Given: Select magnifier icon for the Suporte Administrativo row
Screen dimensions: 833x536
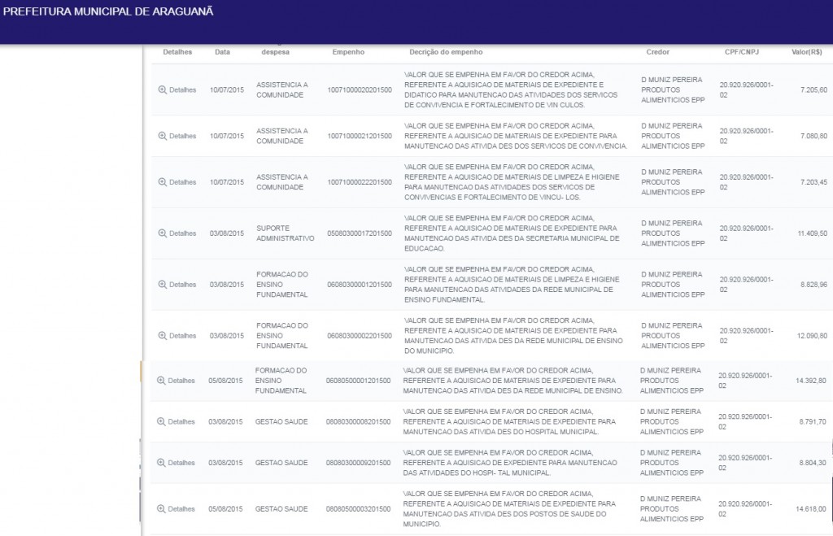Looking at the screenshot, I should (x=163, y=233).
